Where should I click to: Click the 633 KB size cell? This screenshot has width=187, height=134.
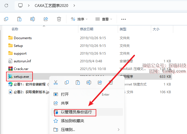click(x=165, y=77)
